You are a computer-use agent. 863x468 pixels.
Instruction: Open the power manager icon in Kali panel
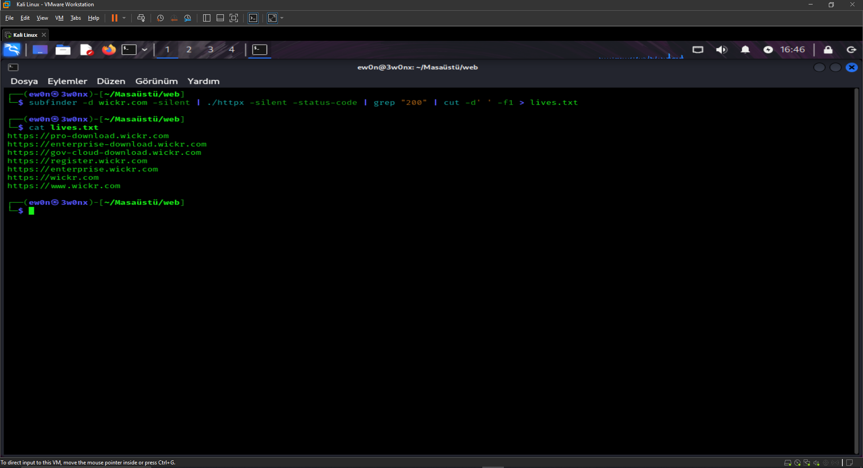pyautogui.click(x=768, y=49)
